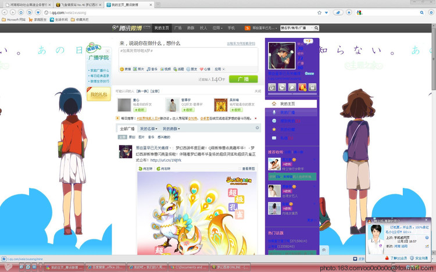Click the browser back arrow button
436x272 pixels.
pyautogui.click(x=4, y=13)
